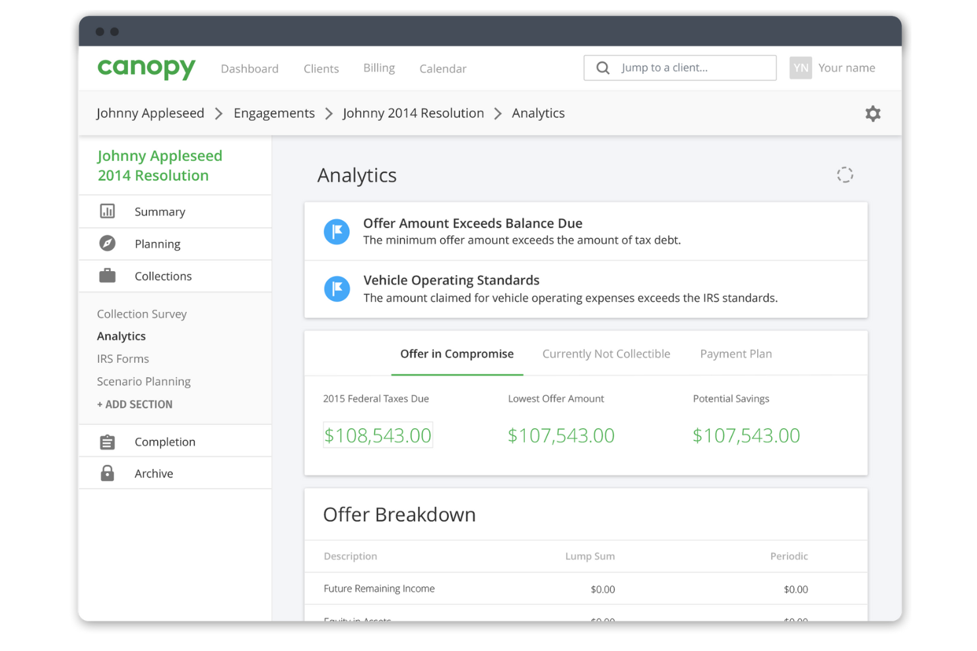Open the Collection Survey section

click(x=141, y=313)
